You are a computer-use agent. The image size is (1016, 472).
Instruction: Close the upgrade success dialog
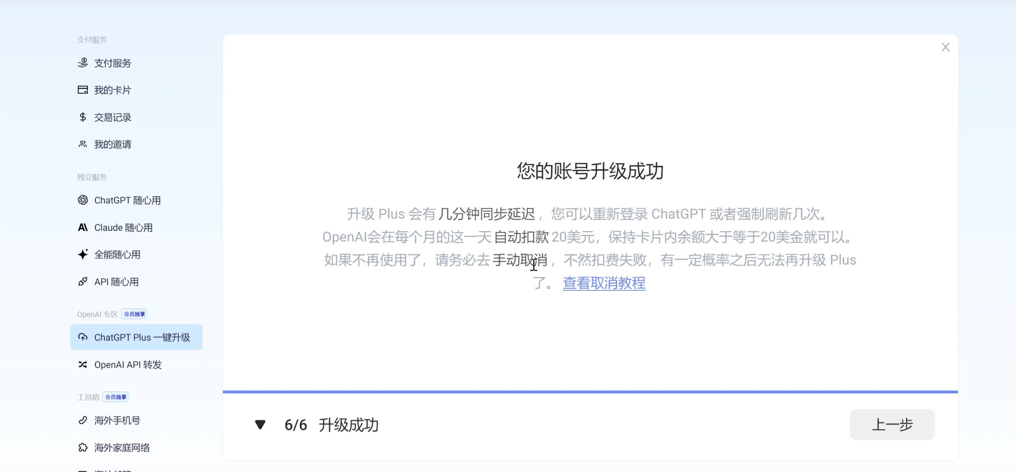pyautogui.click(x=945, y=47)
